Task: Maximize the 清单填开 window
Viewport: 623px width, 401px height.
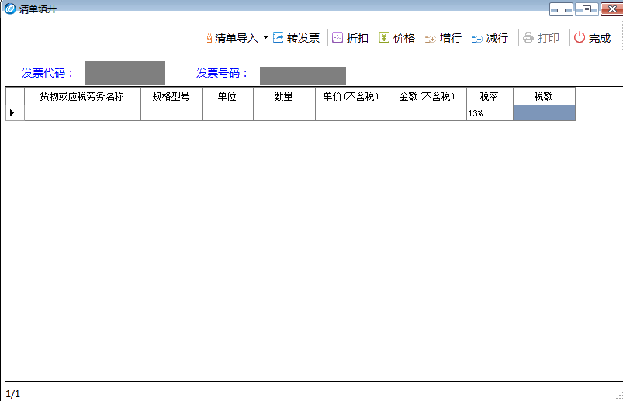Action: [587, 9]
